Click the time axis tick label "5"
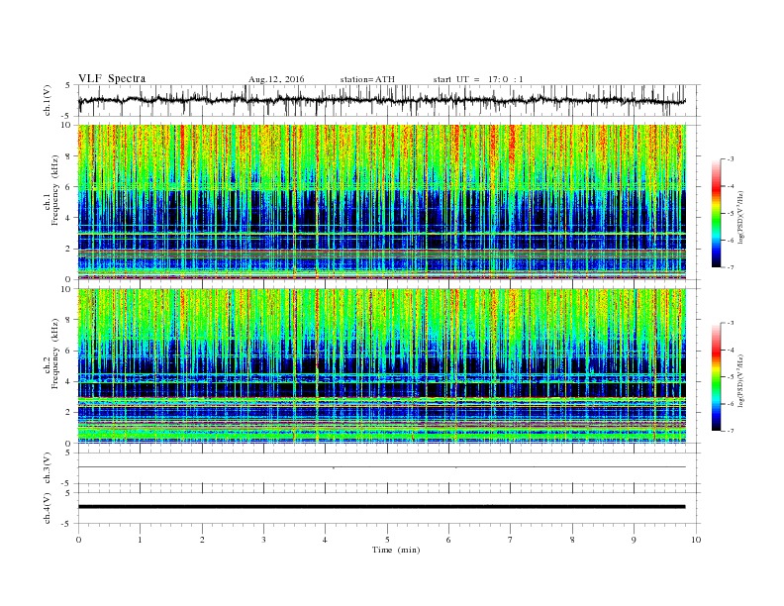 point(387,540)
